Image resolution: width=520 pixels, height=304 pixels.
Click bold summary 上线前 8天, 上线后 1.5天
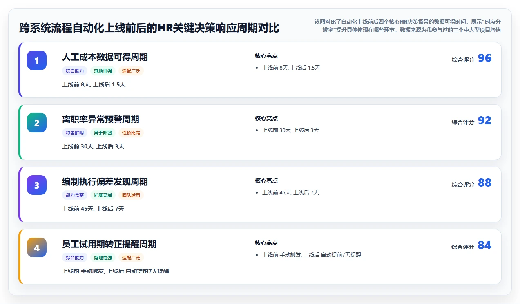[x=94, y=84]
